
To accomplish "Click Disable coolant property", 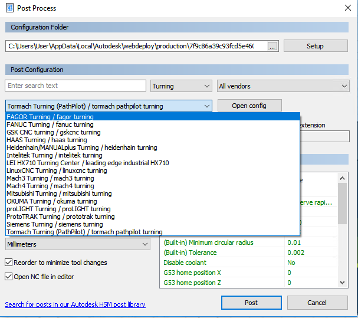I will [222, 263].
